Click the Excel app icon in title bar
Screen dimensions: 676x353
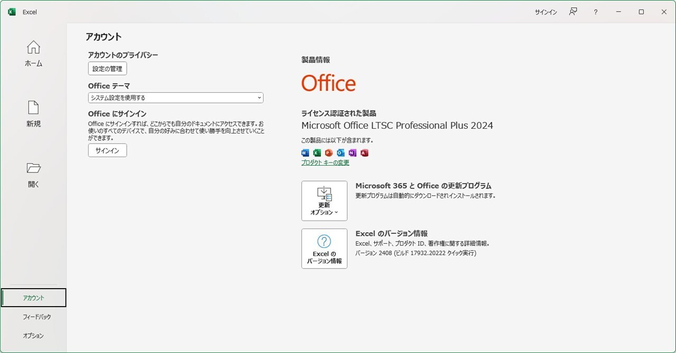[12, 12]
